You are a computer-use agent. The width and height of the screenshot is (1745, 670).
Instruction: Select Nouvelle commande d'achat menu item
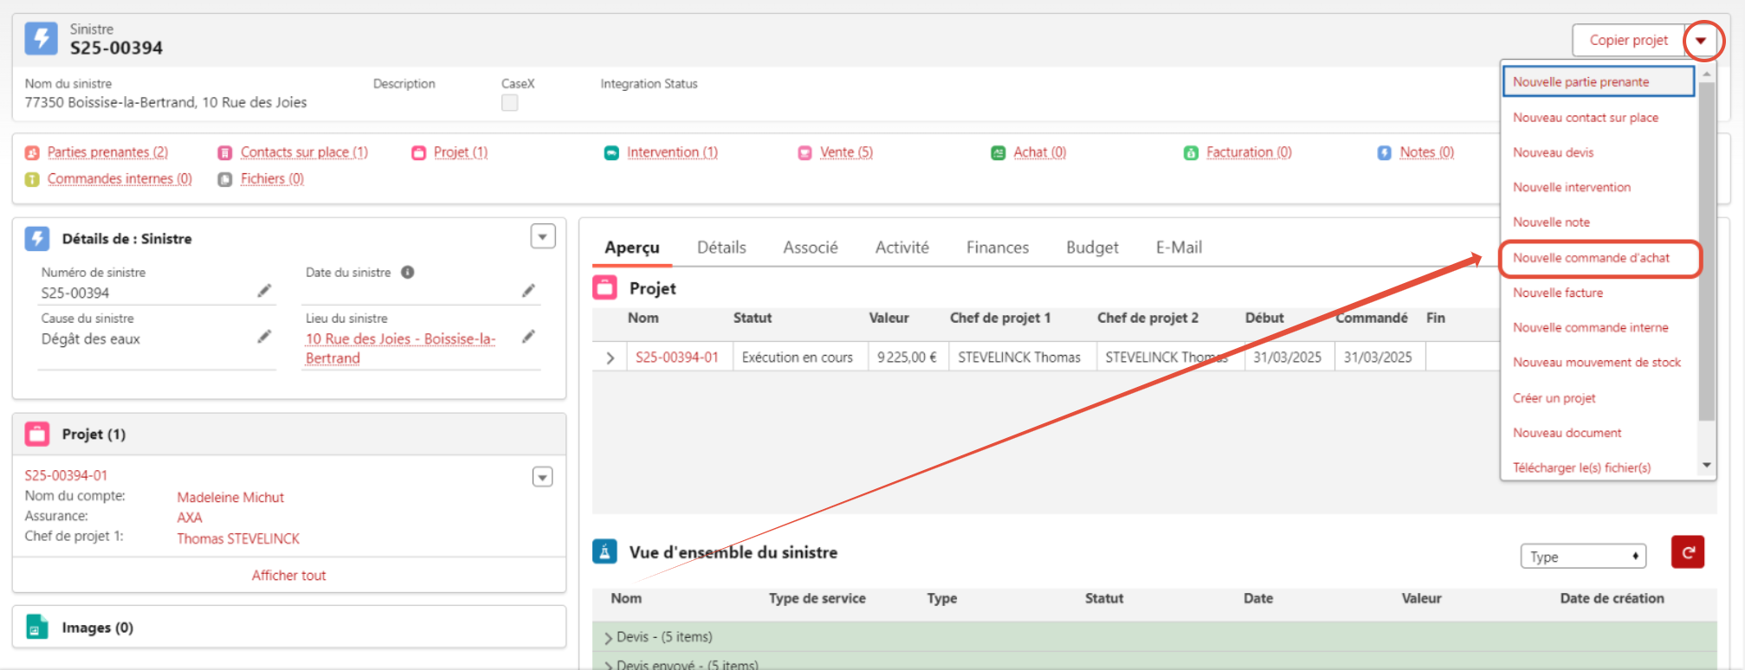point(1599,258)
